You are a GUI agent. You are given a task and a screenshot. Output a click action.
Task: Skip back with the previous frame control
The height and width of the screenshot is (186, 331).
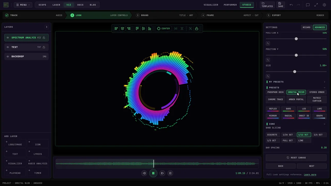pyautogui.click(x=144, y=173)
